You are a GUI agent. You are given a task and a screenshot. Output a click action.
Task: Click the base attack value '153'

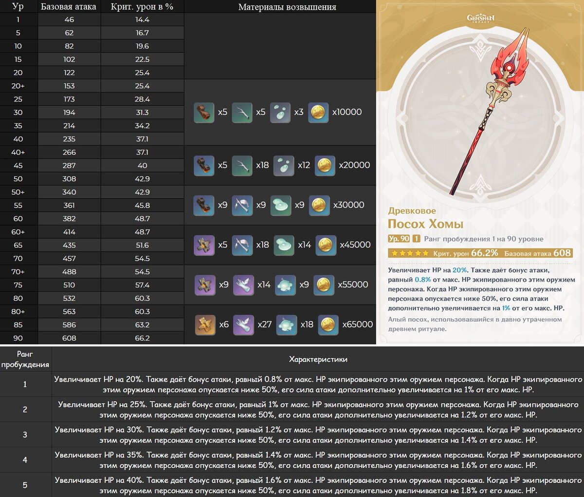click(x=69, y=86)
